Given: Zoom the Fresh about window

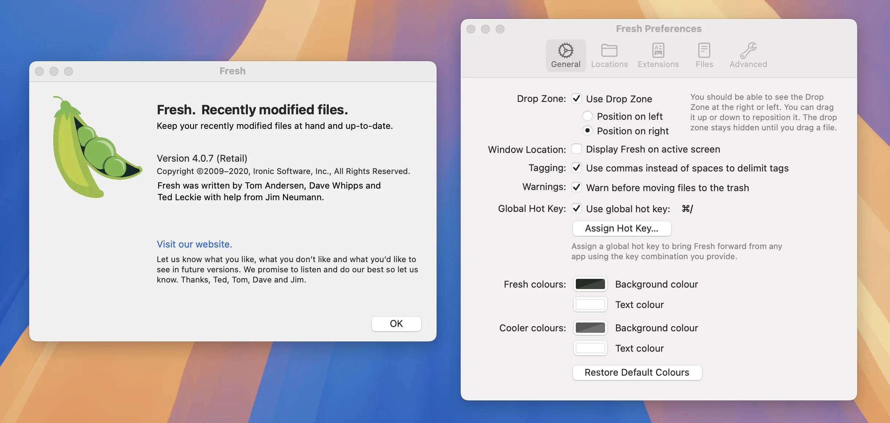Looking at the screenshot, I should [x=69, y=71].
